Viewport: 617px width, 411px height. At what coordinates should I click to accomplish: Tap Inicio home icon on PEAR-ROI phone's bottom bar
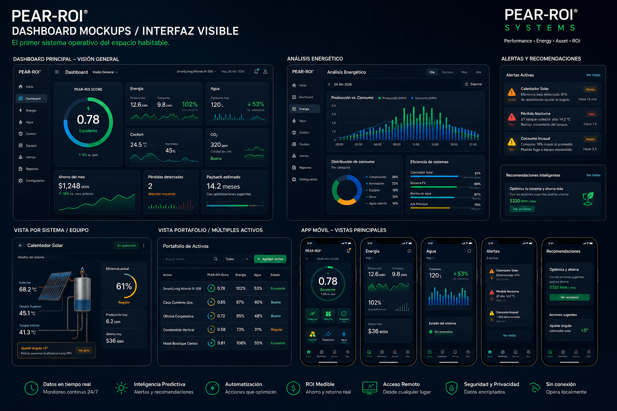[308, 353]
